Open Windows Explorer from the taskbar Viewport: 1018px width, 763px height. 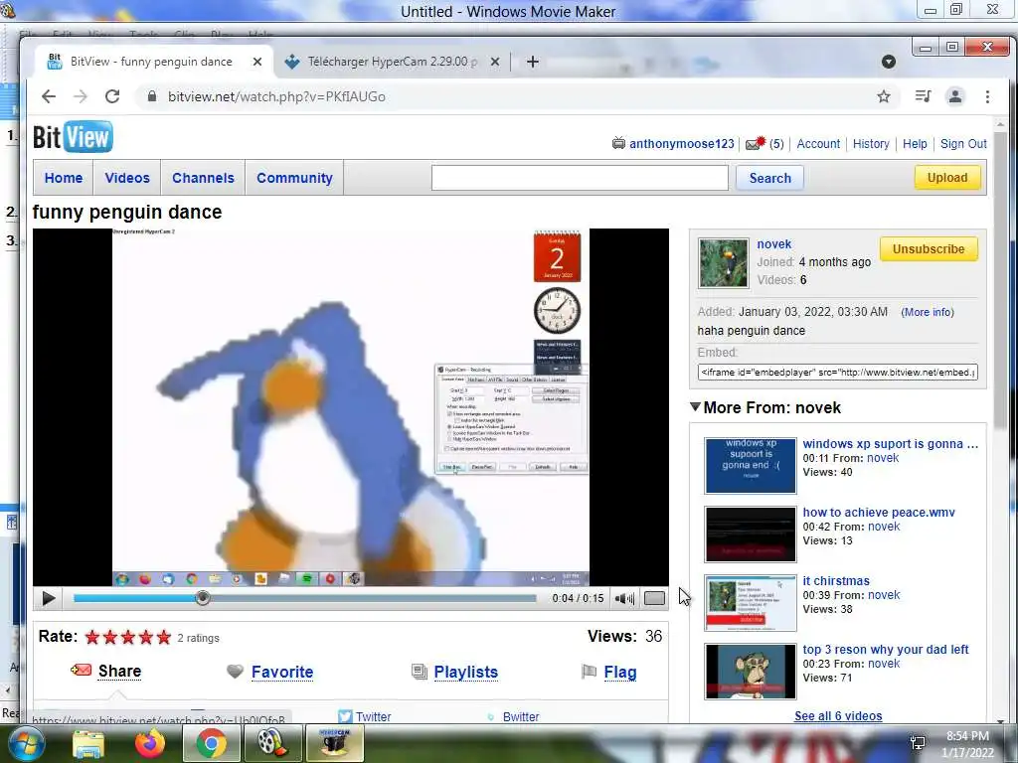[88, 743]
